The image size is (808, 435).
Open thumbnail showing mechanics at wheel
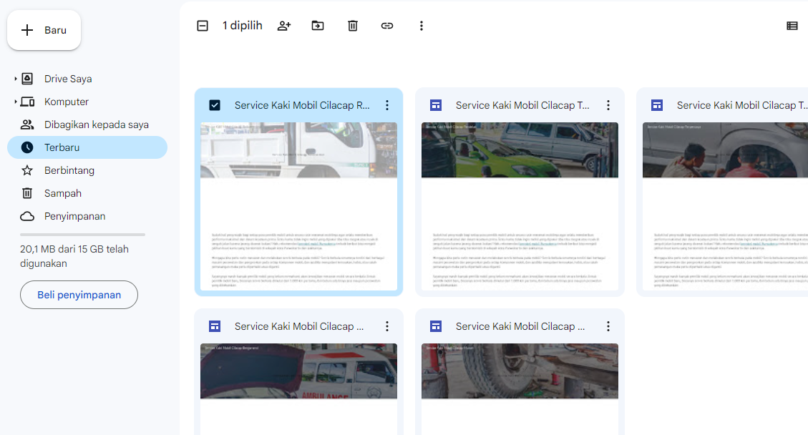click(x=725, y=206)
